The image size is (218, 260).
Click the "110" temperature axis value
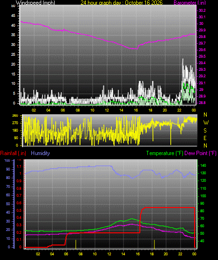tap(203, 188)
